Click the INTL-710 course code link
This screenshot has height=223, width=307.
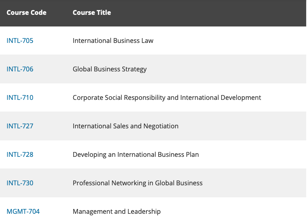(x=20, y=97)
